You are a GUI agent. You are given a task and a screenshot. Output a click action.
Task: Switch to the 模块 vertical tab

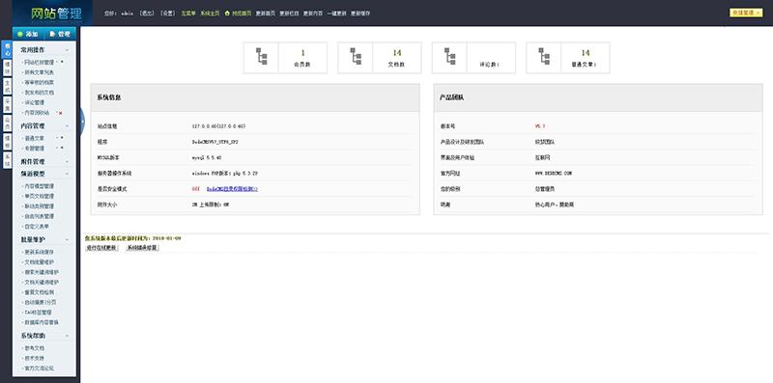pyautogui.click(x=7, y=68)
